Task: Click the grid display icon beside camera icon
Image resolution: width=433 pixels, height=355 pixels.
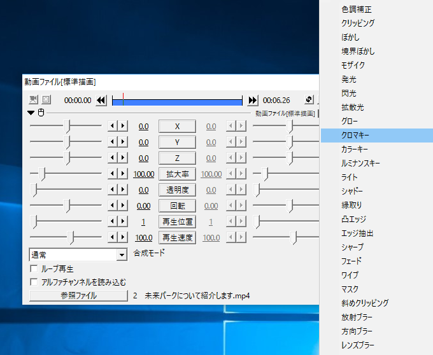Action: coord(46,100)
